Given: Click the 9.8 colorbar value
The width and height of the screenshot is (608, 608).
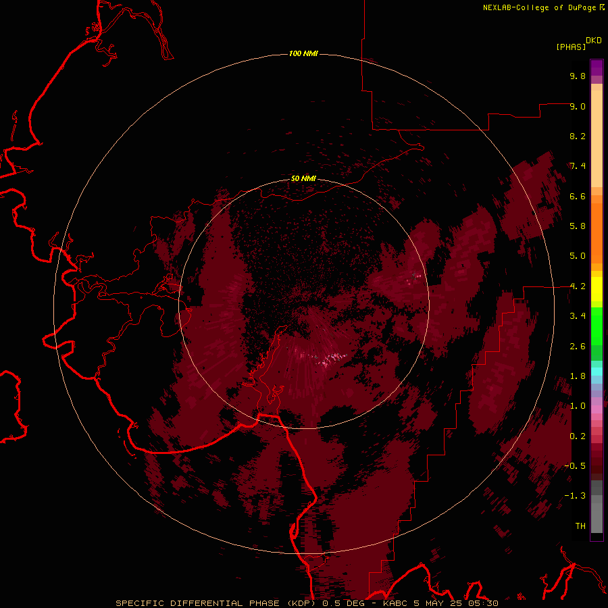Looking at the screenshot, I should 578,76.
